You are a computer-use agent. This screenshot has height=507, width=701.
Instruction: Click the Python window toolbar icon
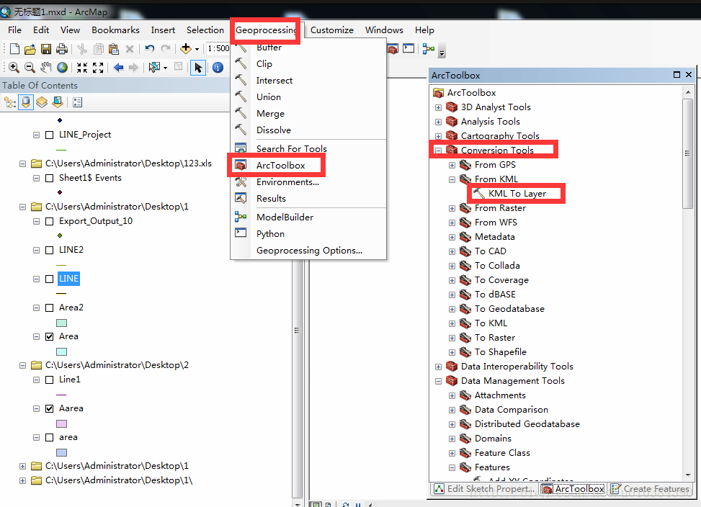point(408,48)
